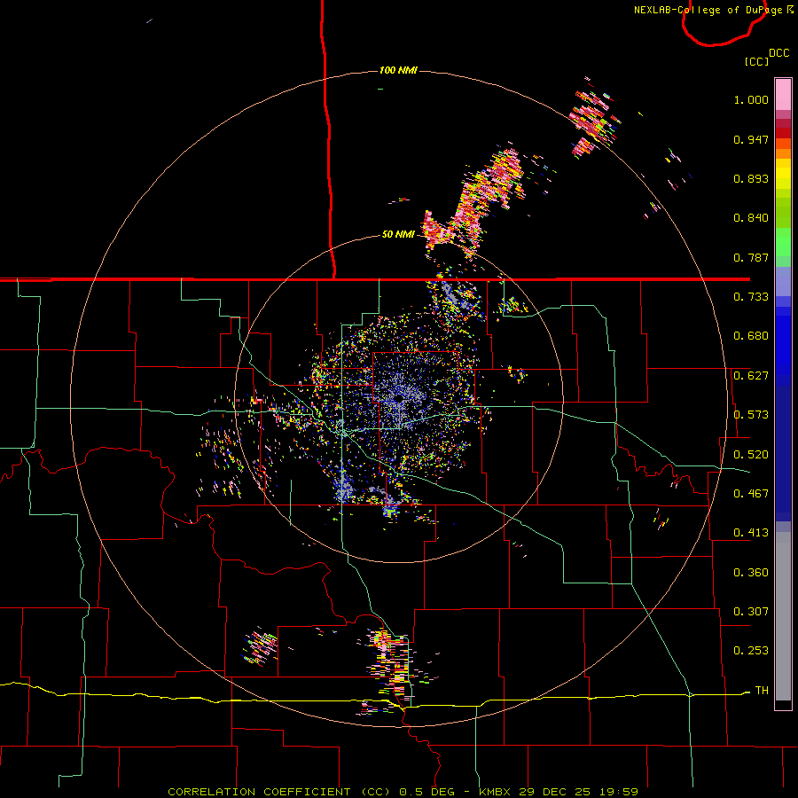Click the [CC] legend unit label
The height and width of the screenshot is (798, 798).
(756, 61)
